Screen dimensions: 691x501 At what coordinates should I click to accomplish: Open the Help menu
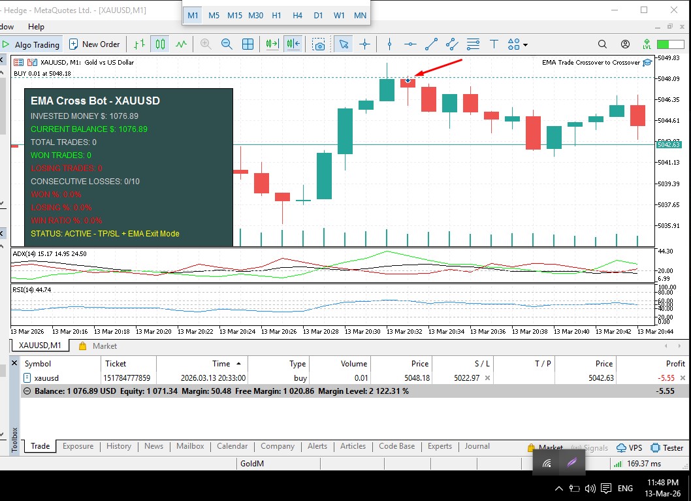click(36, 27)
